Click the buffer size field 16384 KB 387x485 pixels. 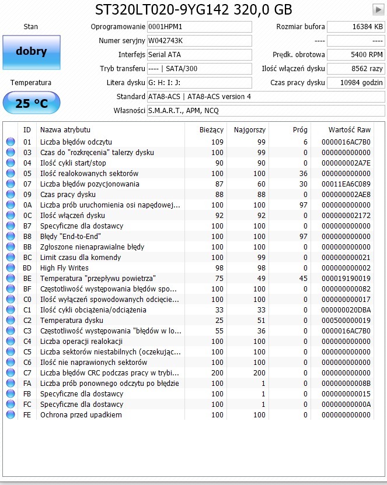(356, 27)
